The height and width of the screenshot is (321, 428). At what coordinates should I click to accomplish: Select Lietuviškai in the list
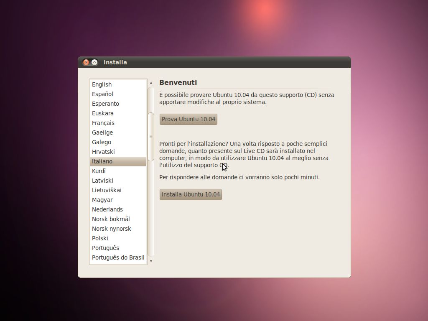coord(118,190)
